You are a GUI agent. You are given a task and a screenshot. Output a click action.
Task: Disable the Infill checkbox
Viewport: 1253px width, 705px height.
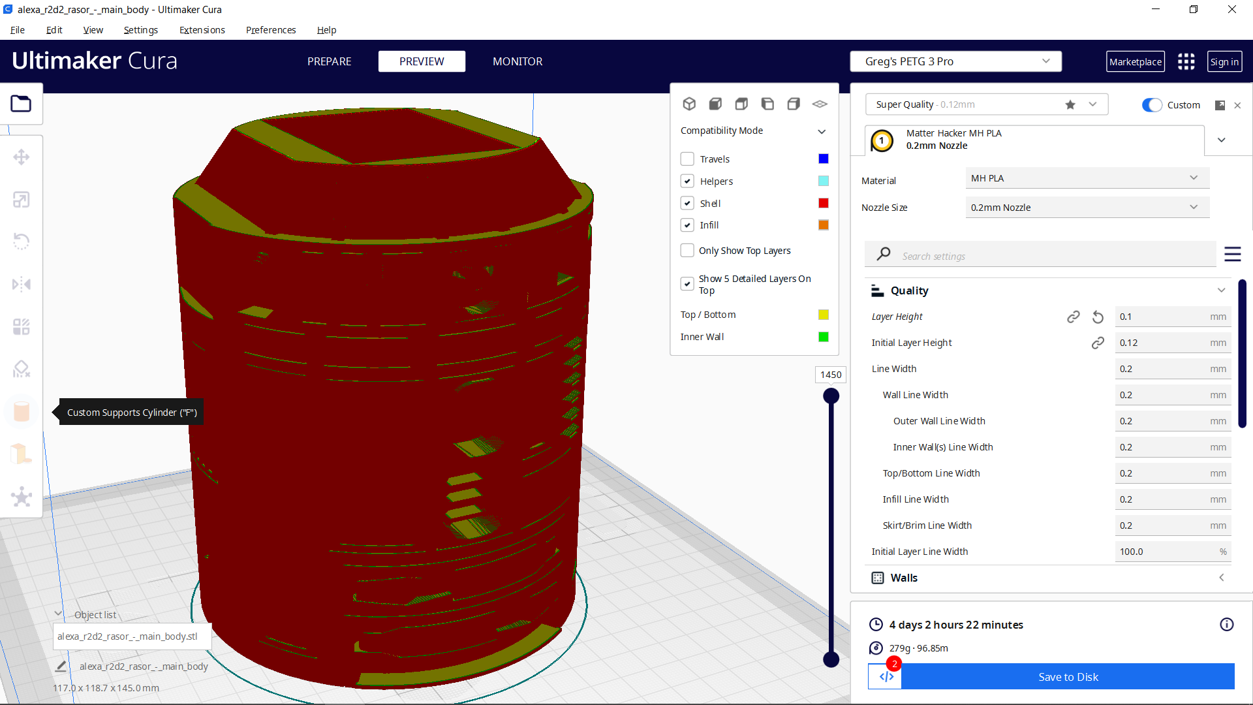pyautogui.click(x=687, y=225)
